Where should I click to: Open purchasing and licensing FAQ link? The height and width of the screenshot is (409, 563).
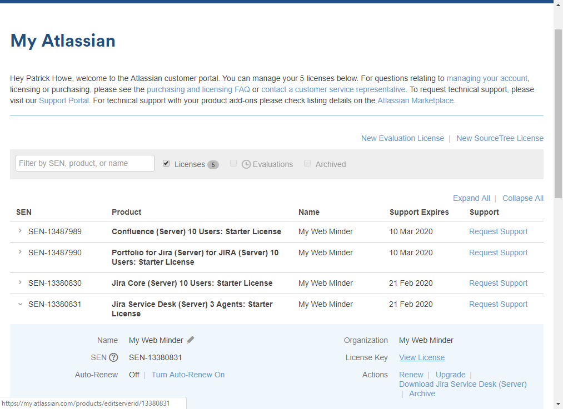click(198, 89)
